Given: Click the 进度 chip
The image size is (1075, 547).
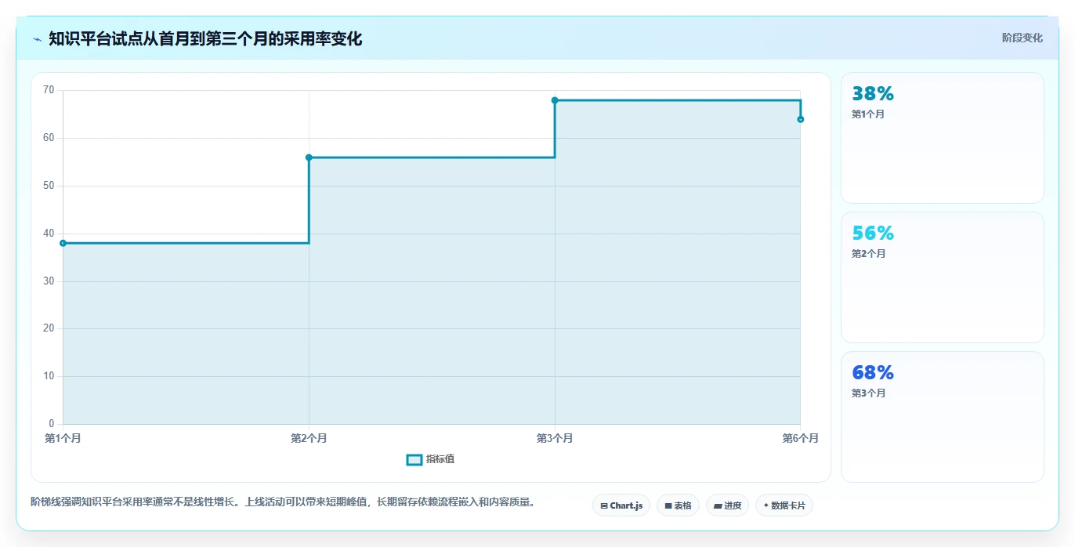Looking at the screenshot, I should click(x=727, y=505).
